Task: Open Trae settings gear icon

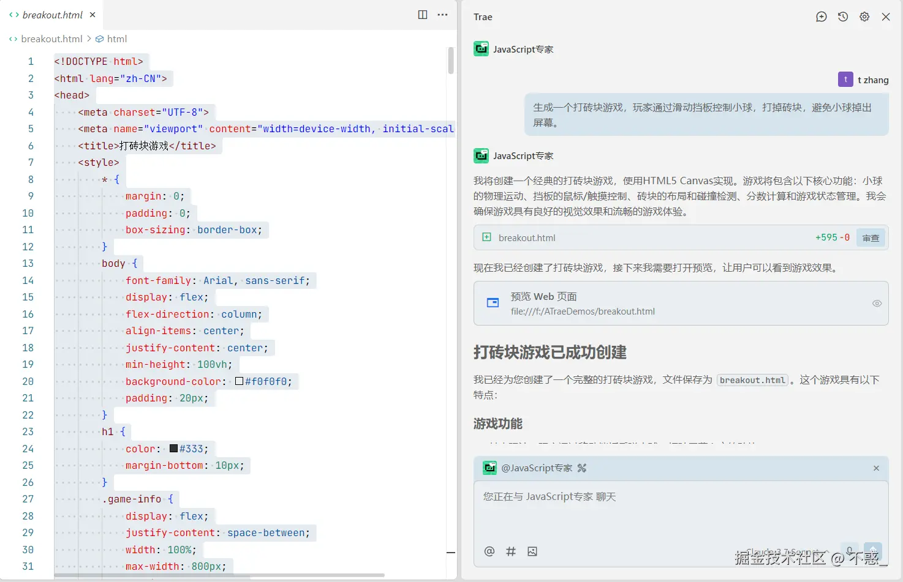Action: click(x=864, y=17)
